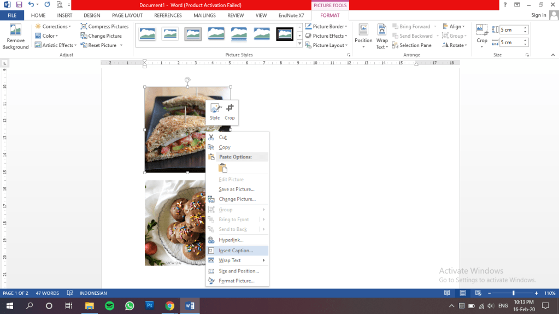Click the Position icon in Arrange

(x=363, y=32)
